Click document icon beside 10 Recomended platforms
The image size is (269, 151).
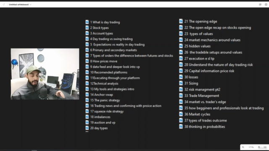[87, 72]
